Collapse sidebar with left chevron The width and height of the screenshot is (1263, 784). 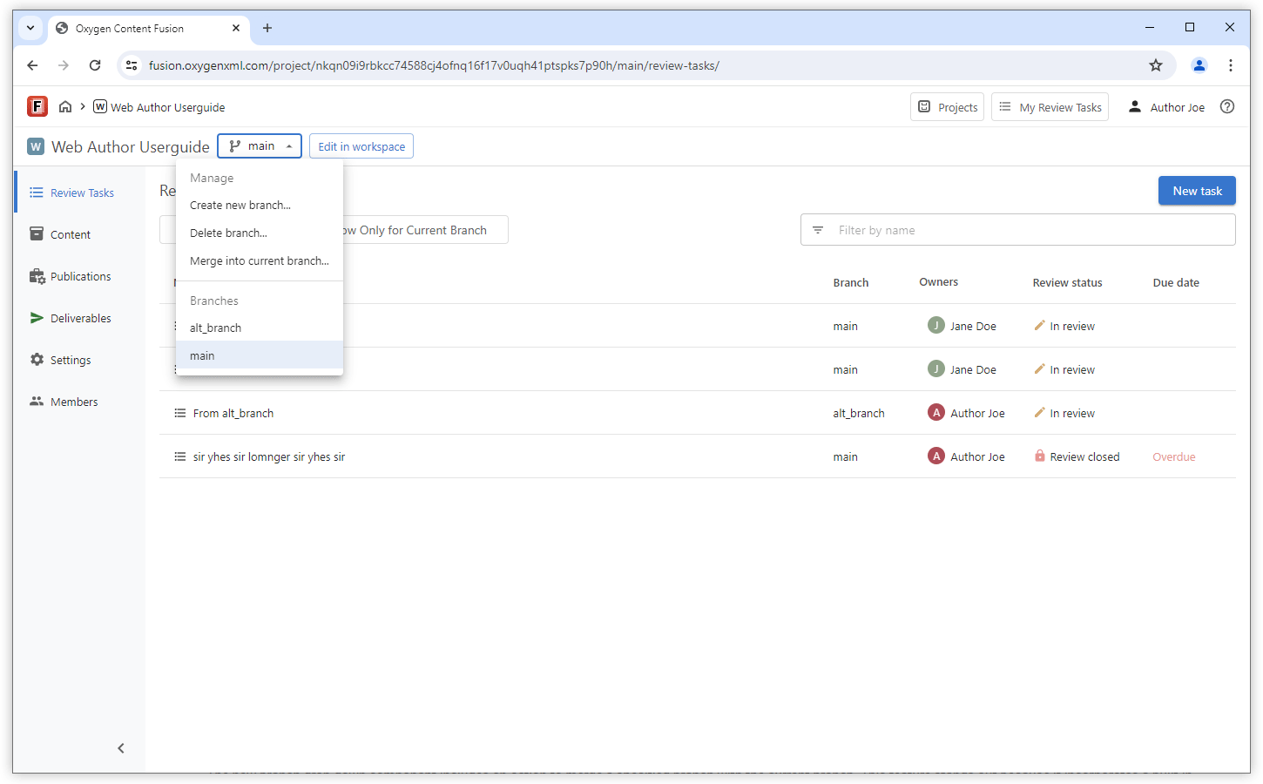point(121,748)
